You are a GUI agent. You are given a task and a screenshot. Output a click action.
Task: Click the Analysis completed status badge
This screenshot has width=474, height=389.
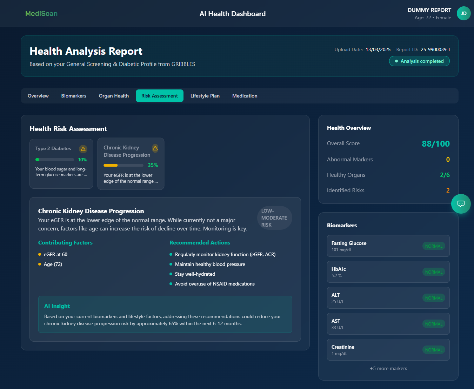coord(419,61)
